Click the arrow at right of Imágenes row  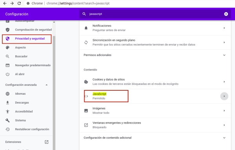click(x=224, y=111)
